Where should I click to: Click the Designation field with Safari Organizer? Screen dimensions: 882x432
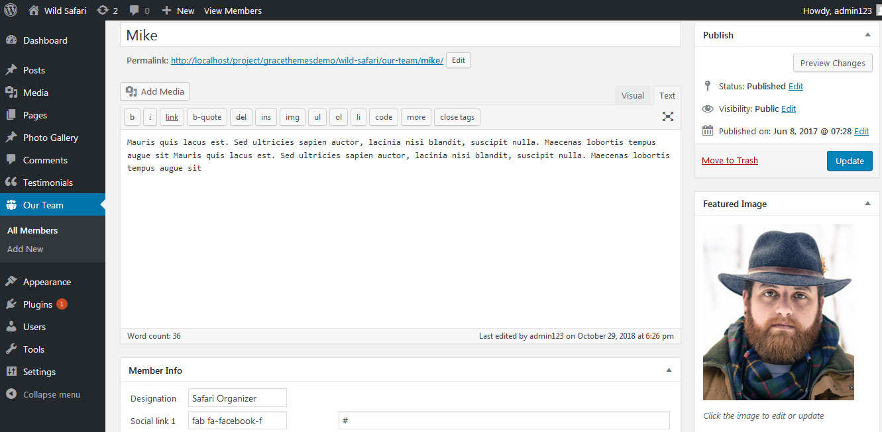pos(237,398)
